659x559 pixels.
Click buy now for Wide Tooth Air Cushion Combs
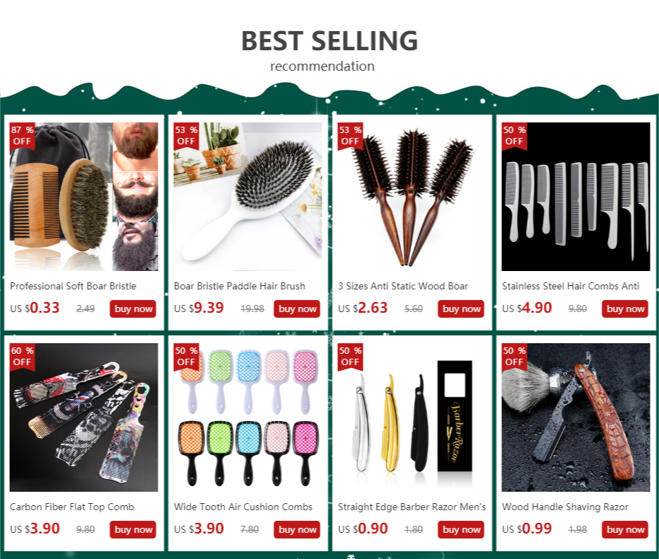click(297, 529)
